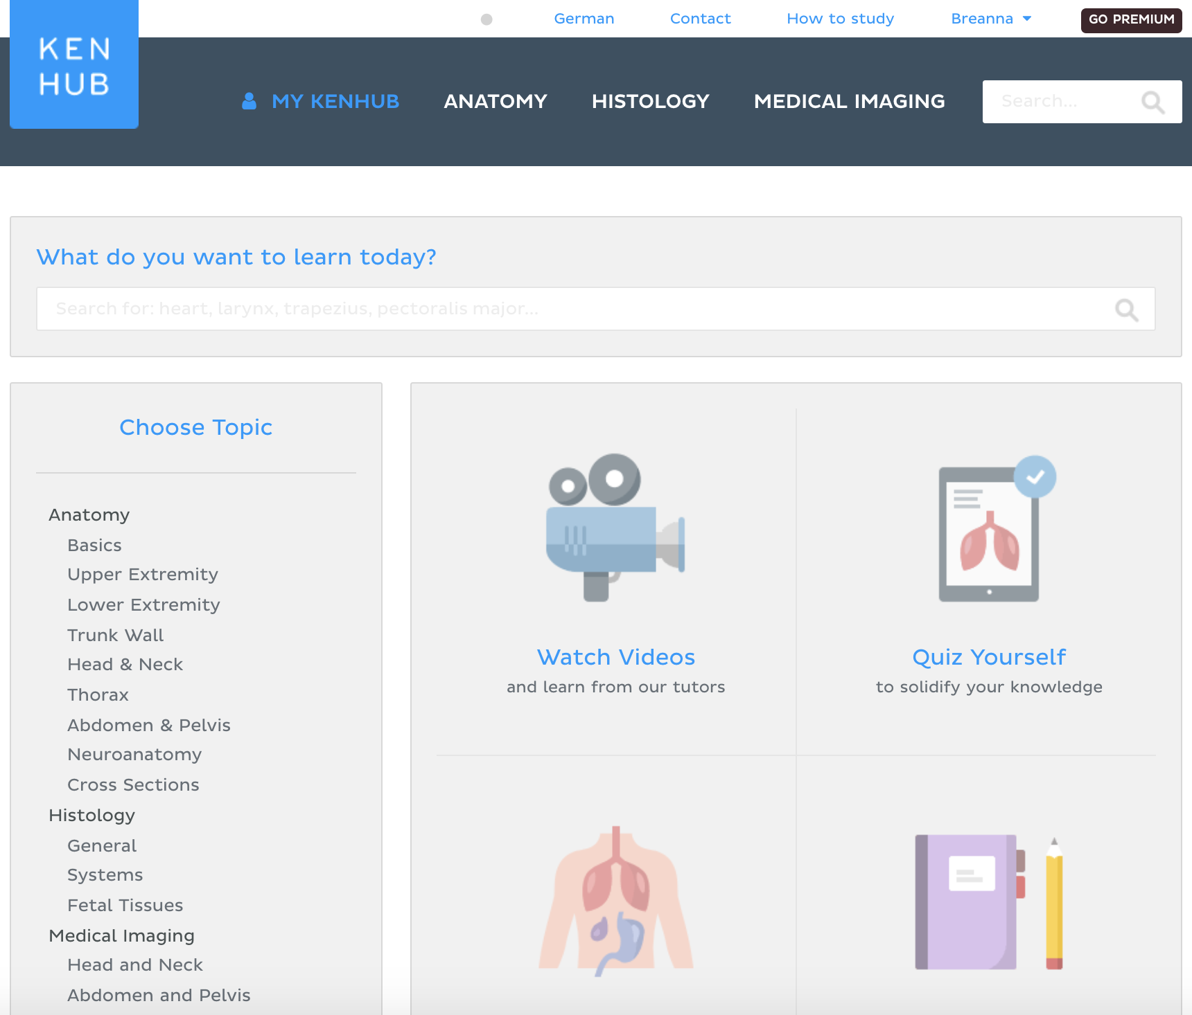Select Upper Extremity topic
1192x1015 pixels.
[143, 575]
